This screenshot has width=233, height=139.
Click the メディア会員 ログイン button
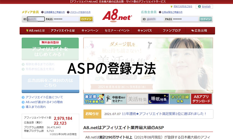pyautogui.click(x=86, y=19)
